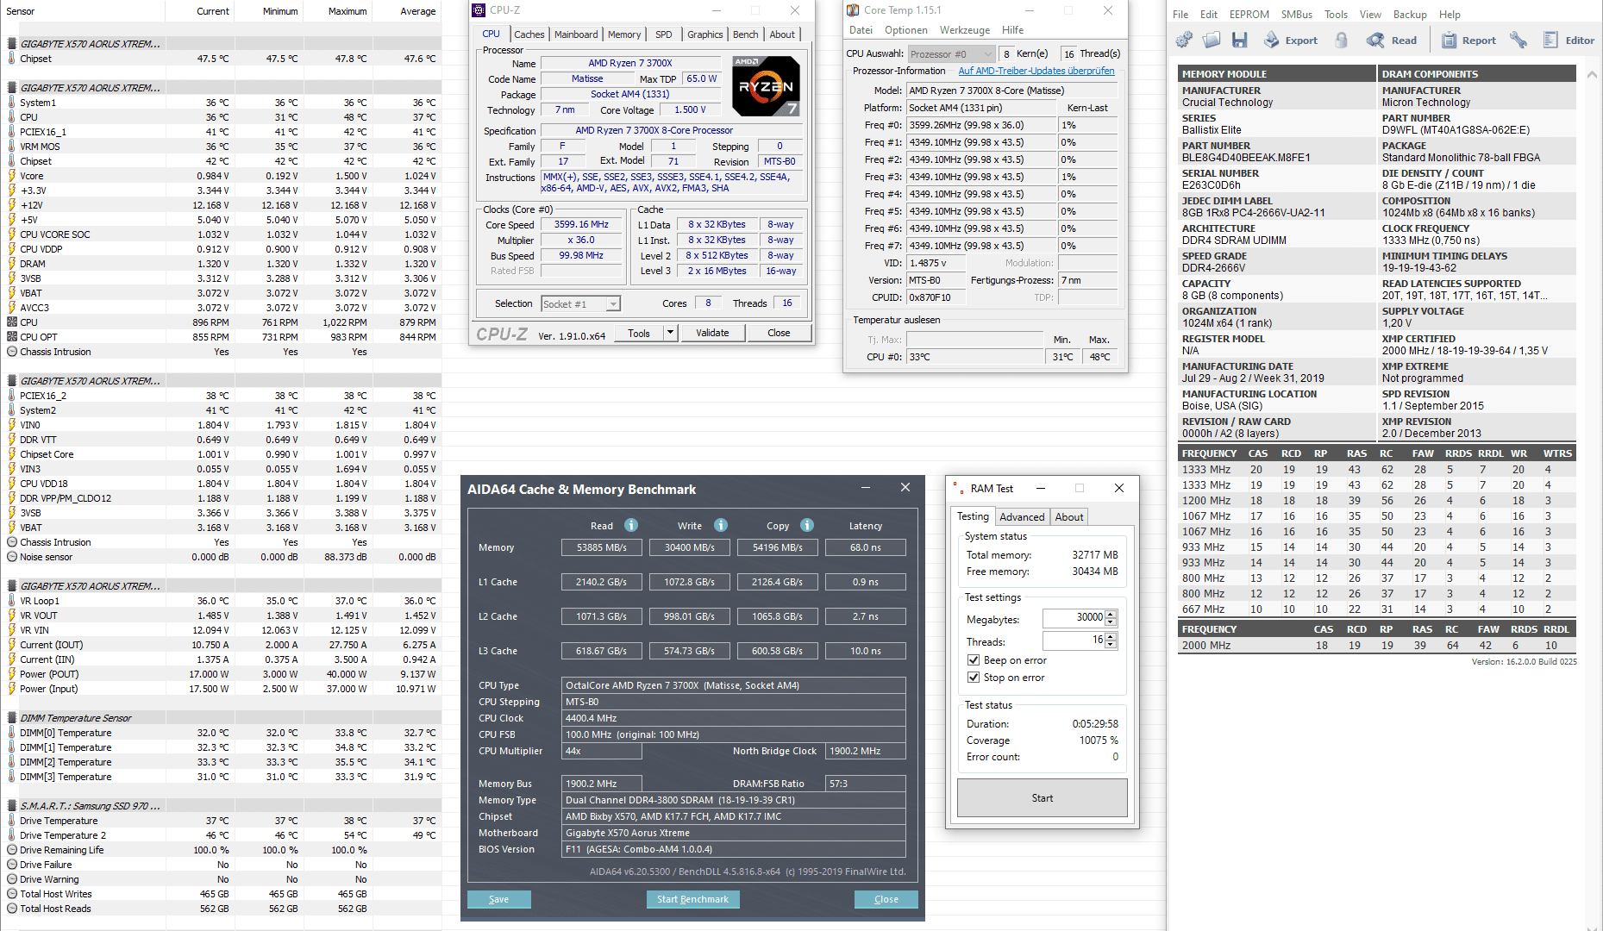The height and width of the screenshot is (931, 1603).
Task: Toggle the Stop on error checkbox
Action: 974,678
